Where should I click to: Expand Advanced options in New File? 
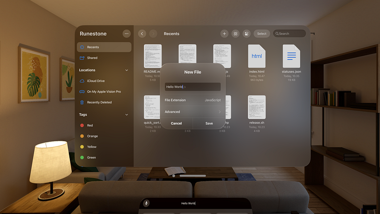point(193,112)
